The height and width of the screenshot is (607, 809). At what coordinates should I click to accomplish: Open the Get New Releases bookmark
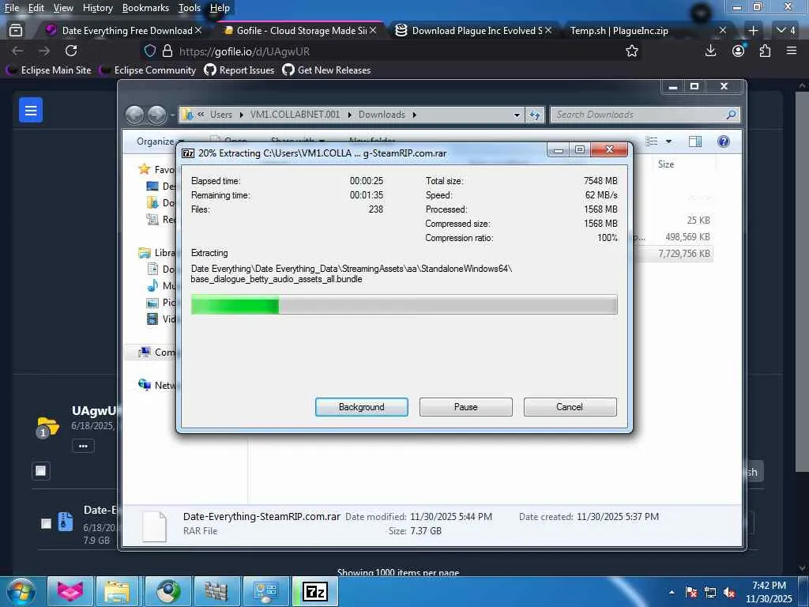(x=326, y=70)
